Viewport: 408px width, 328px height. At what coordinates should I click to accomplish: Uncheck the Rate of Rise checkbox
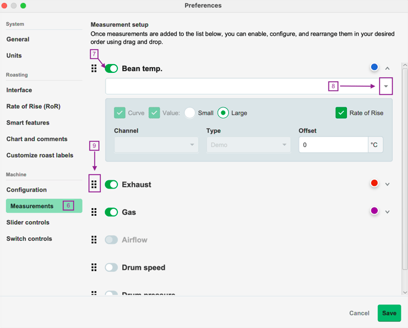point(341,113)
